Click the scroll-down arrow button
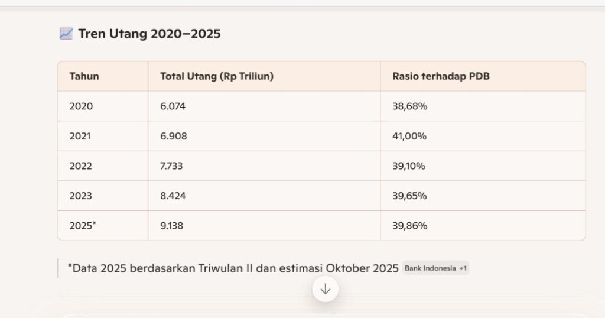The width and height of the screenshot is (605, 318). (x=325, y=289)
